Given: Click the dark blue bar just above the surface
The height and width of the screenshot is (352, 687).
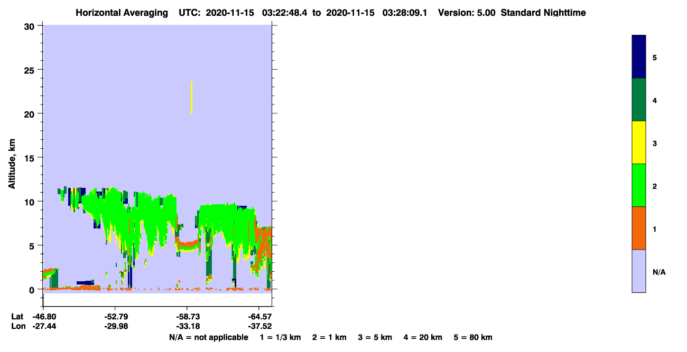Looking at the screenshot, I should point(85,283).
